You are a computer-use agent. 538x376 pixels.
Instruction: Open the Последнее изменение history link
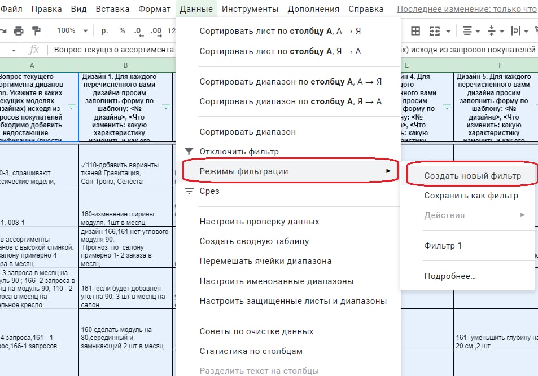(x=467, y=9)
